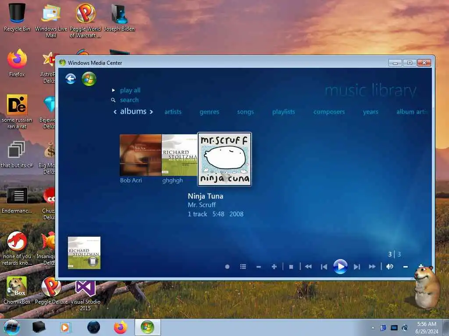Click the dark globe taskbar icon

point(93,327)
